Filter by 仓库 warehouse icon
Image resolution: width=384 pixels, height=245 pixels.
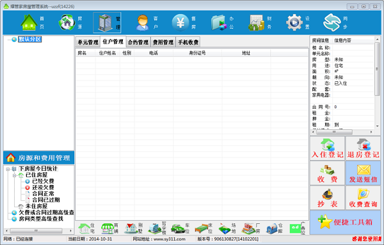click(x=275, y=228)
